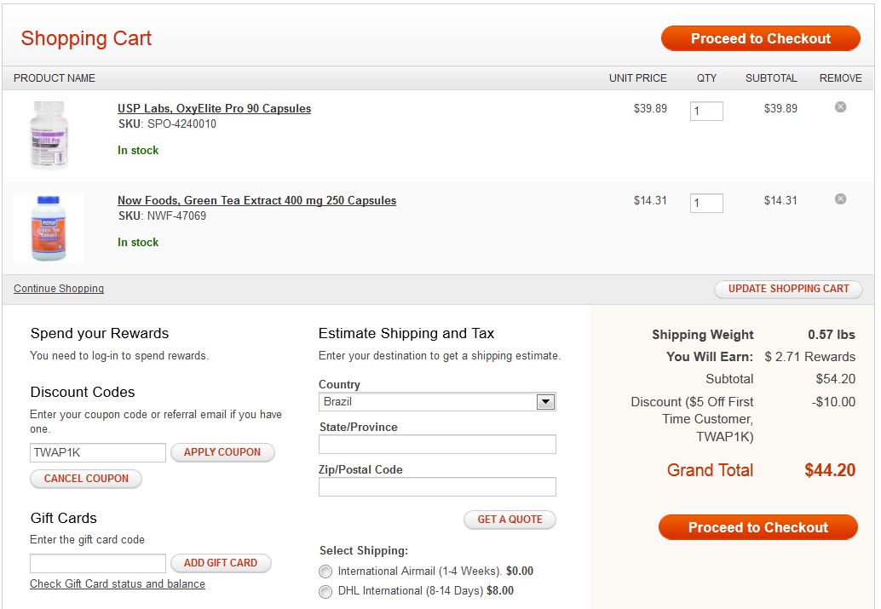Click the 0.57 lbs shipping weight
The width and height of the screenshot is (881, 609).
click(x=832, y=335)
